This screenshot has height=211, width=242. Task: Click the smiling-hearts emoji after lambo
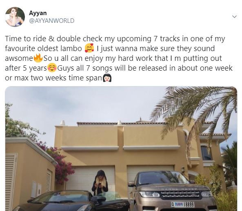coord(89,48)
